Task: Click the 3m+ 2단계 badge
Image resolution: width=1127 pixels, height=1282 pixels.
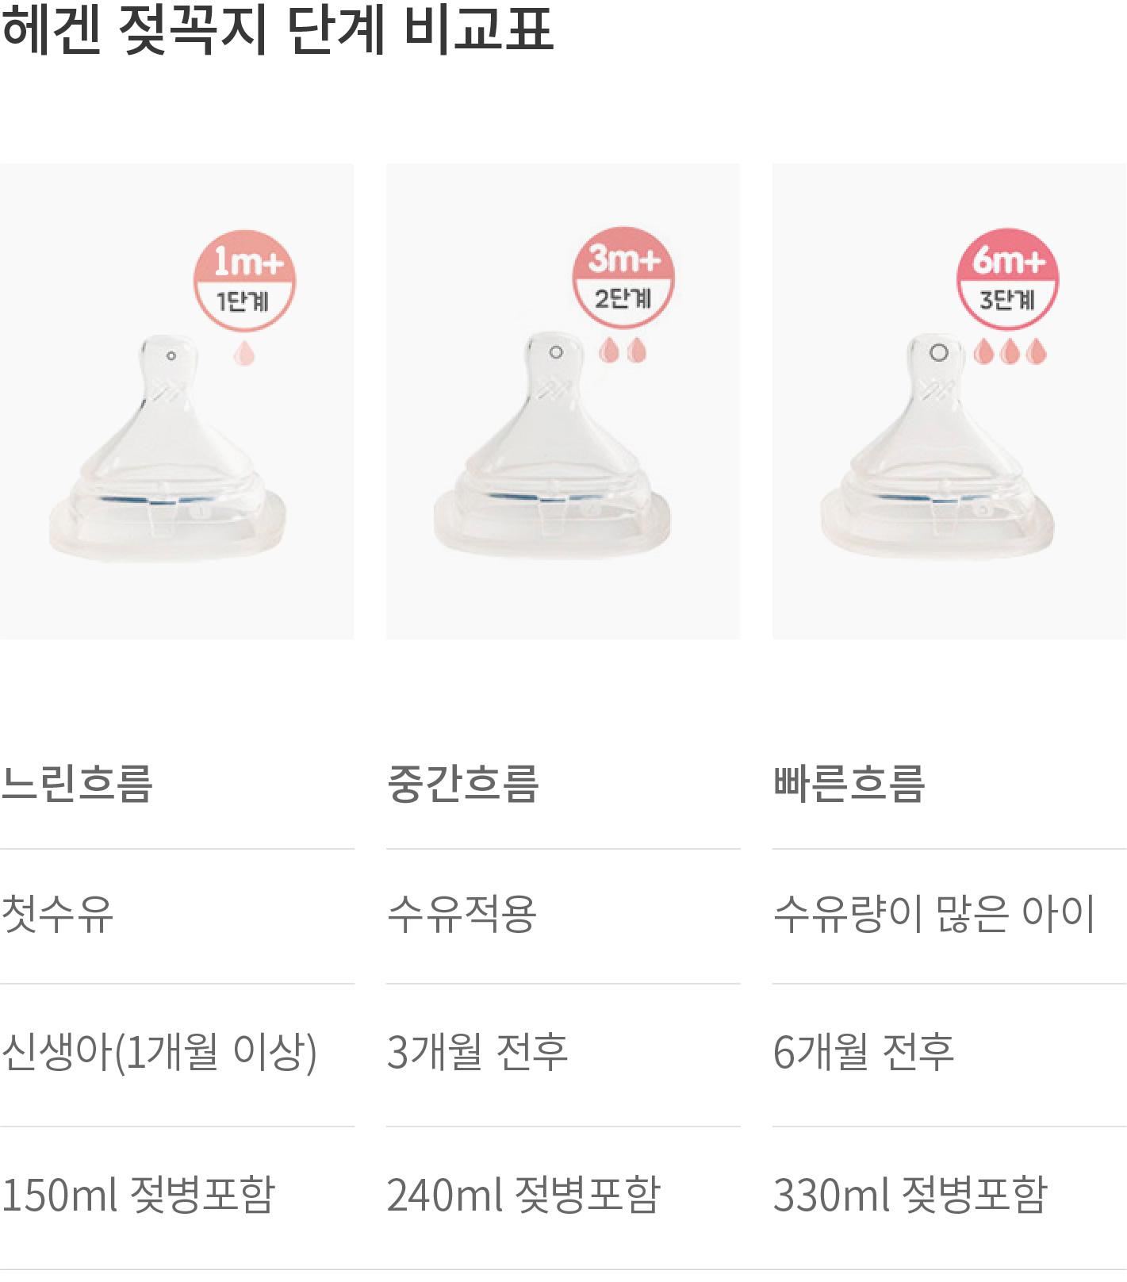Action: click(x=623, y=278)
